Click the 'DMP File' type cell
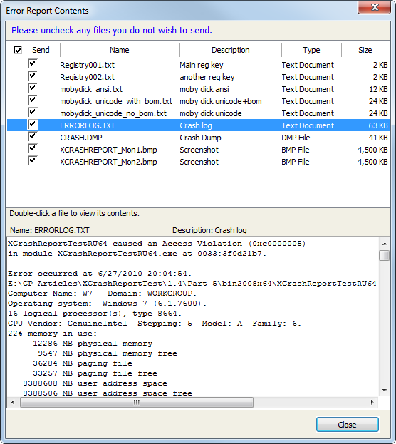This screenshot has height=444, width=396. point(296,138)
